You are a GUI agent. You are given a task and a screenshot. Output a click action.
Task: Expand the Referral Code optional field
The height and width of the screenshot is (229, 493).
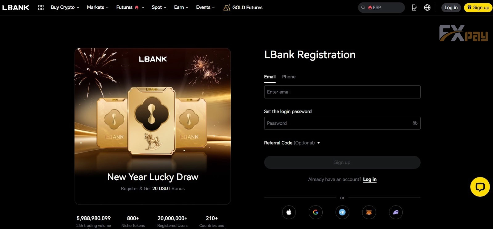[x=292, y=143]
